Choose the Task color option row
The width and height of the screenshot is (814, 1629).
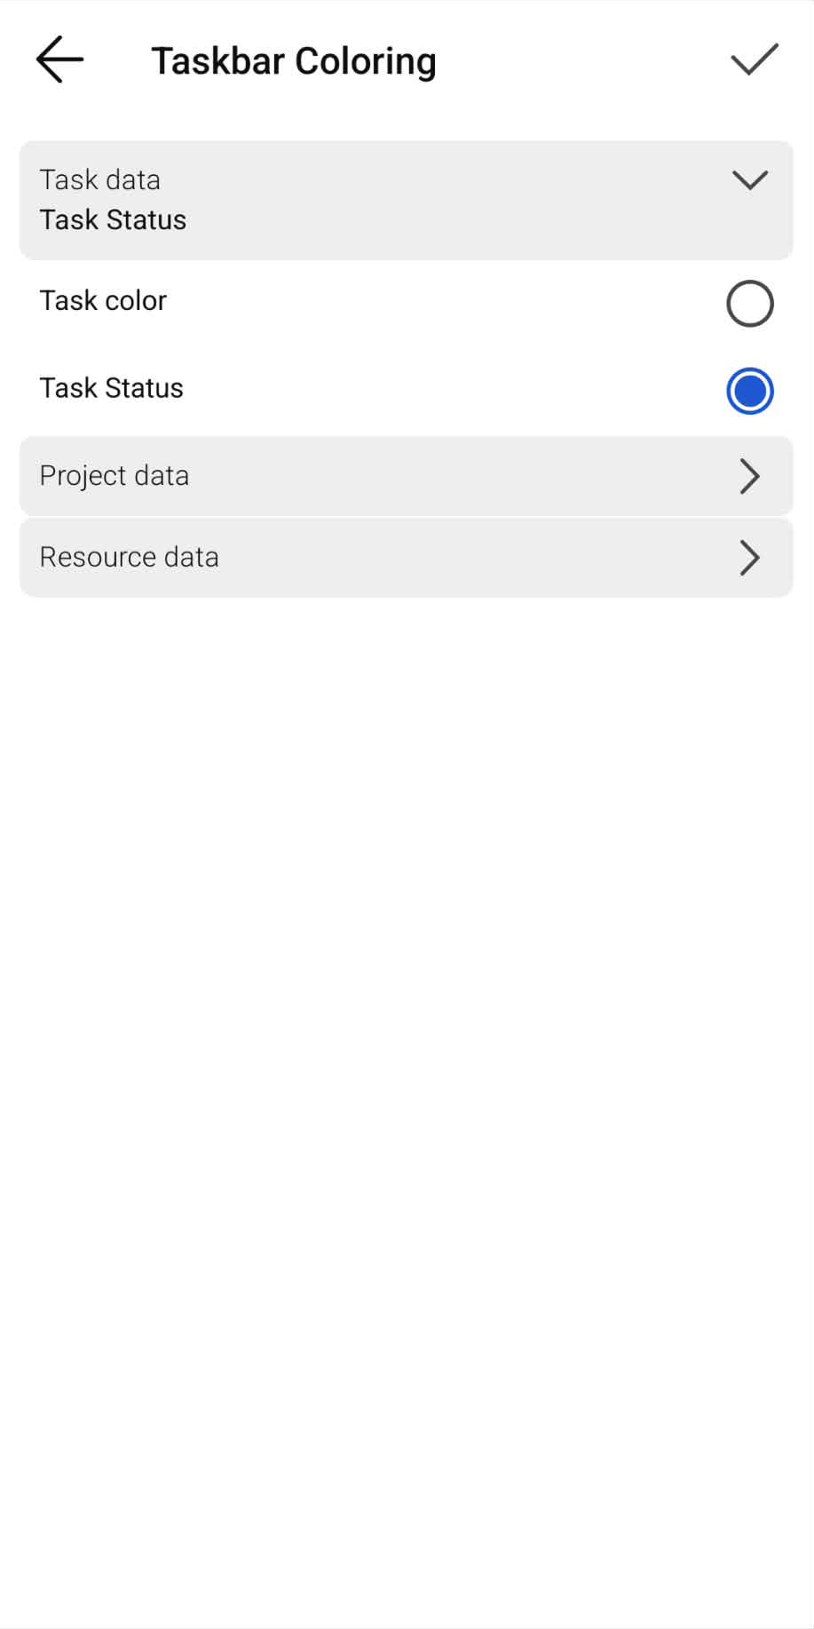pos(406,302)
